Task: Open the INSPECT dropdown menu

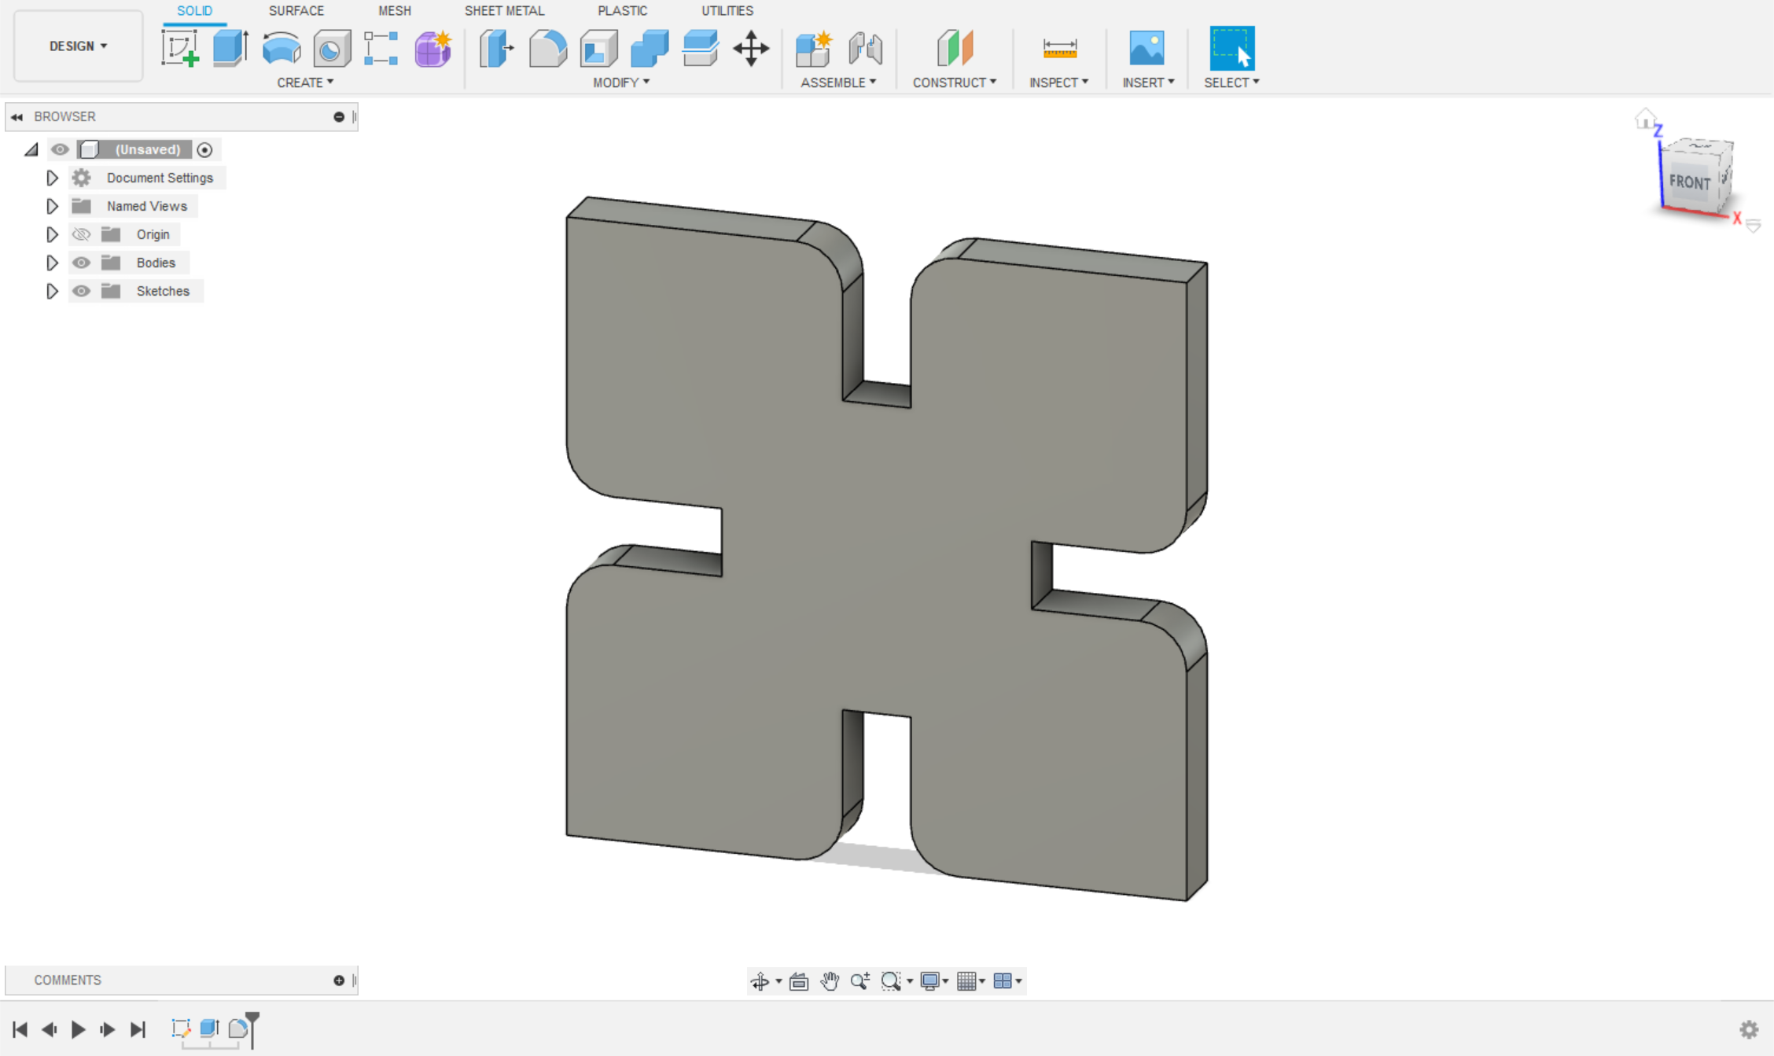Action: tap(1059, 83)
